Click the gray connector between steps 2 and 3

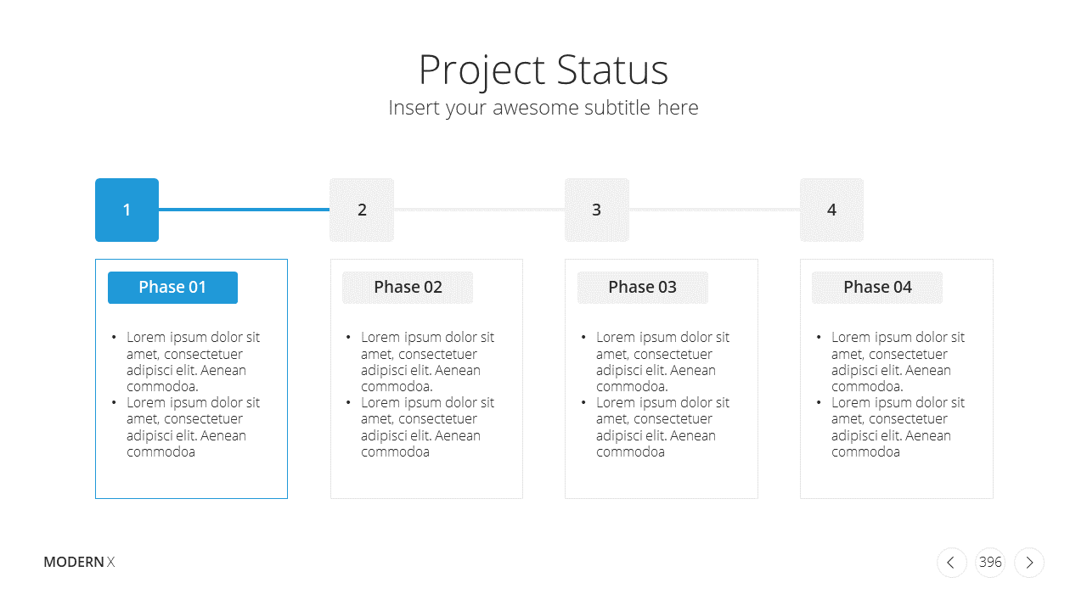pyautogui.click(x=479, y=210)
